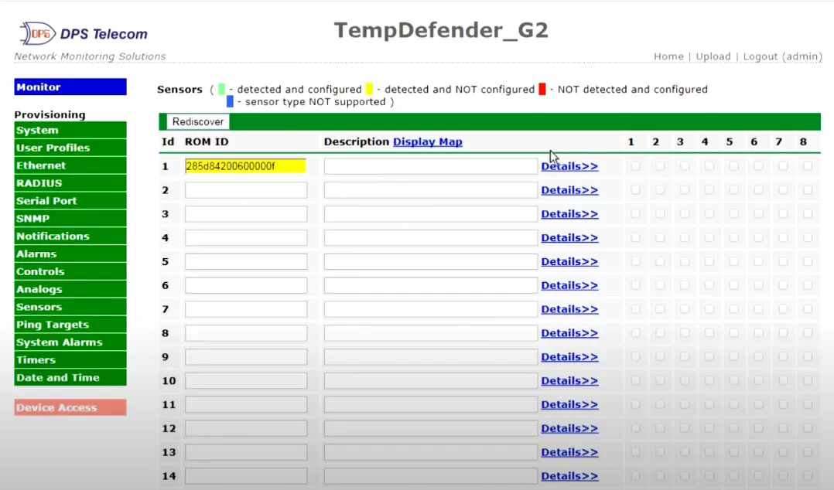Toggle column 4 checkbox in sensor row 6

[709, 286]
